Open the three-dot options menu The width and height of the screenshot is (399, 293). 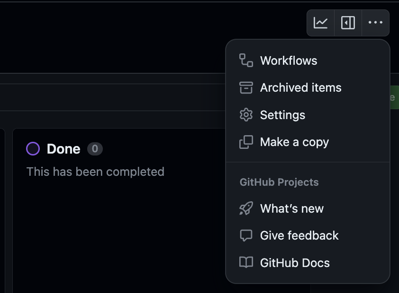pos(375,22)
